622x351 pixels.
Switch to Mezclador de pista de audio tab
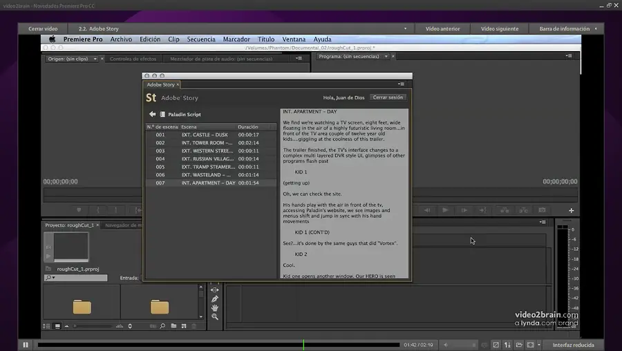[221, 59]
